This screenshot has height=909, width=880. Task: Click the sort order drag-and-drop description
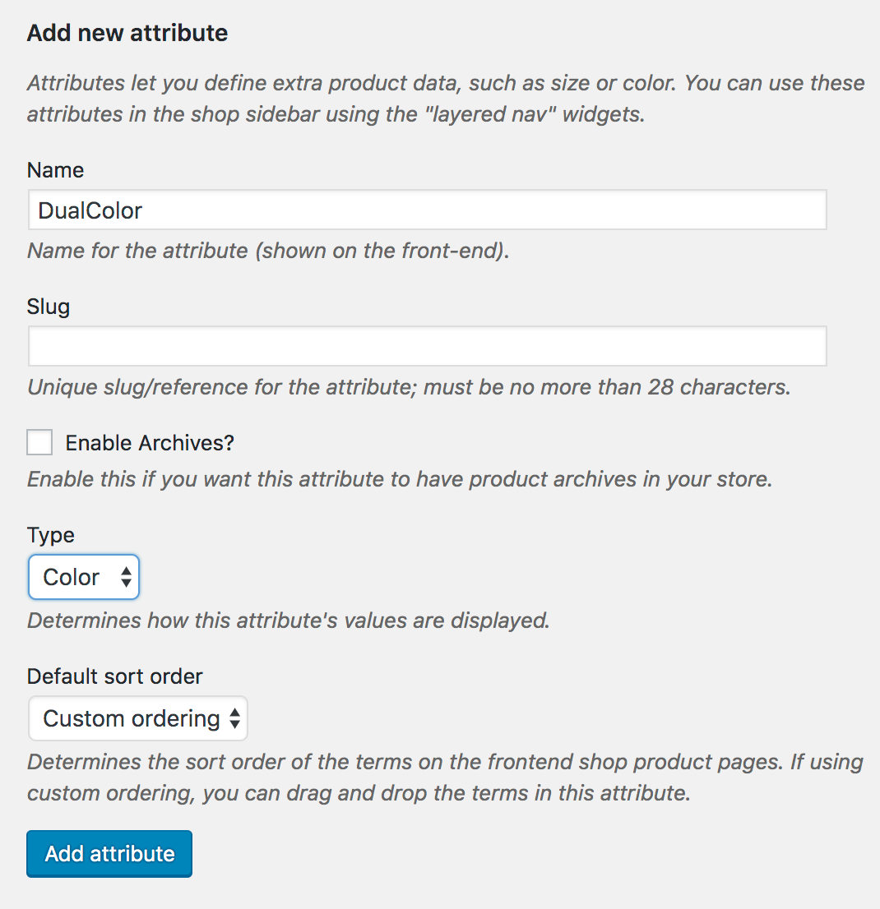pyautogui.click(x=444, y=777)
